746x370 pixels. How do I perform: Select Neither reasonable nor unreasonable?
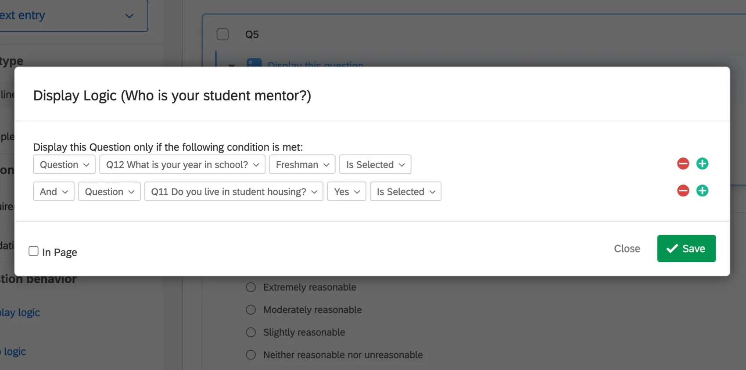251,355
